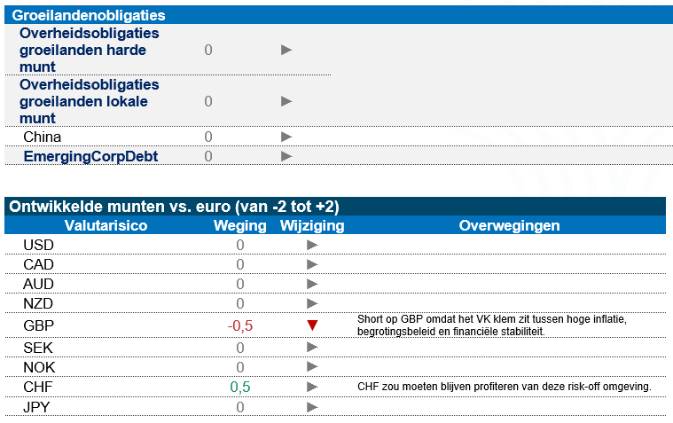Screen dimensions: 673x423
Task: Click the arrow icon in JPY row
Action: pos(311,407)
